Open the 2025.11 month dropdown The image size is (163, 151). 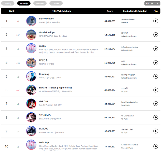(x=152, y=3)
